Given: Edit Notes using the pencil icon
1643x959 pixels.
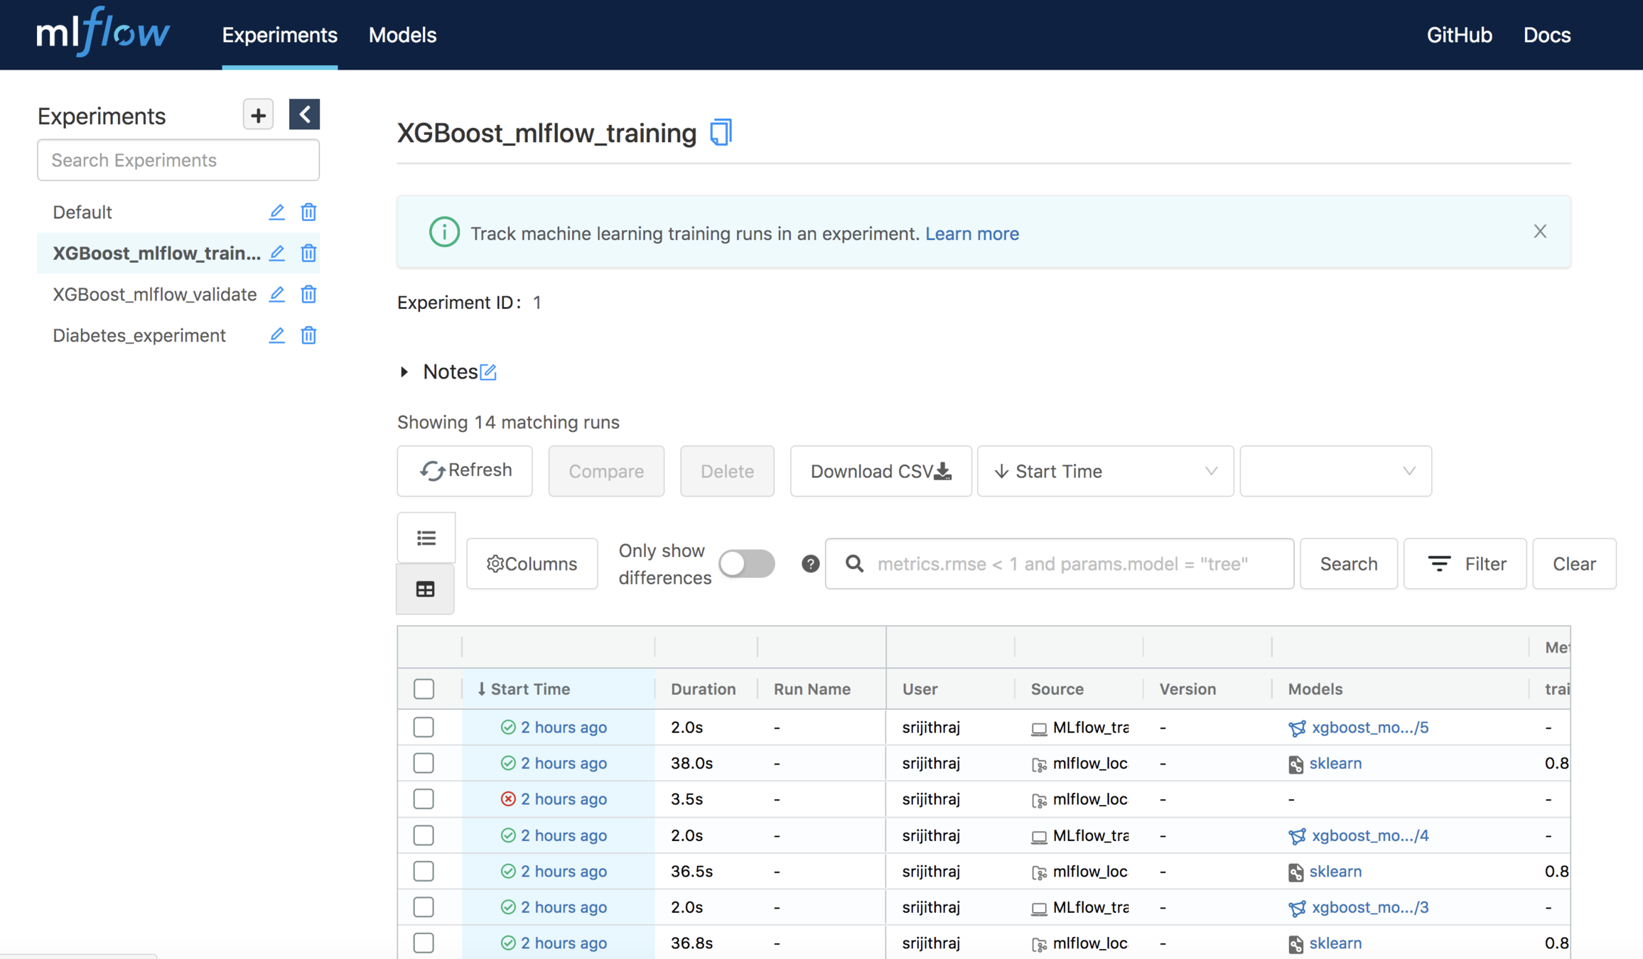Looking at the screenshot, I should coord(488,372).
